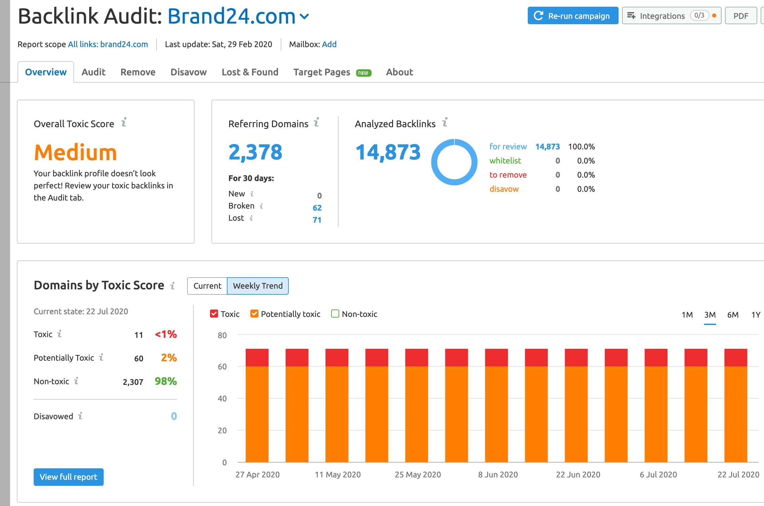Screen dimensions: 764x506
Task: Click info icon beside Potentially Toxic row
Action: coord(101,357)
